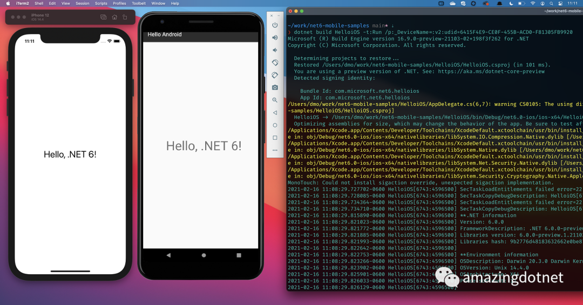583x305 pixels.
Task: Click the 'Copyright (C) Microsoft Corporation' line
Action: (377, 45)
